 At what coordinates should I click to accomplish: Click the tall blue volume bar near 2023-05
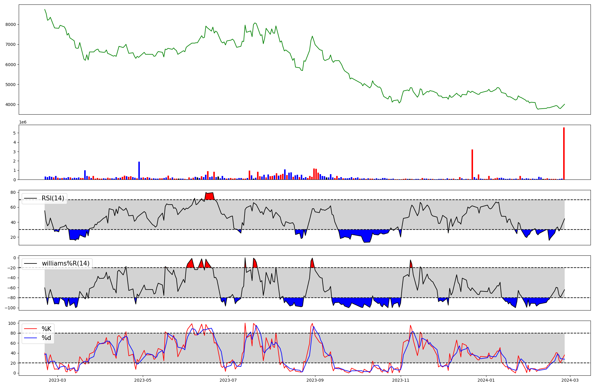(x=139, y=171)
